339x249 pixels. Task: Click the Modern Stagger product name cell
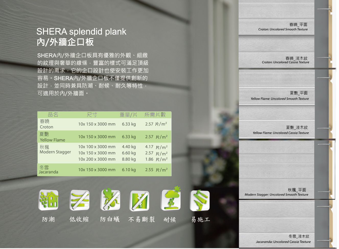(55, 149)
